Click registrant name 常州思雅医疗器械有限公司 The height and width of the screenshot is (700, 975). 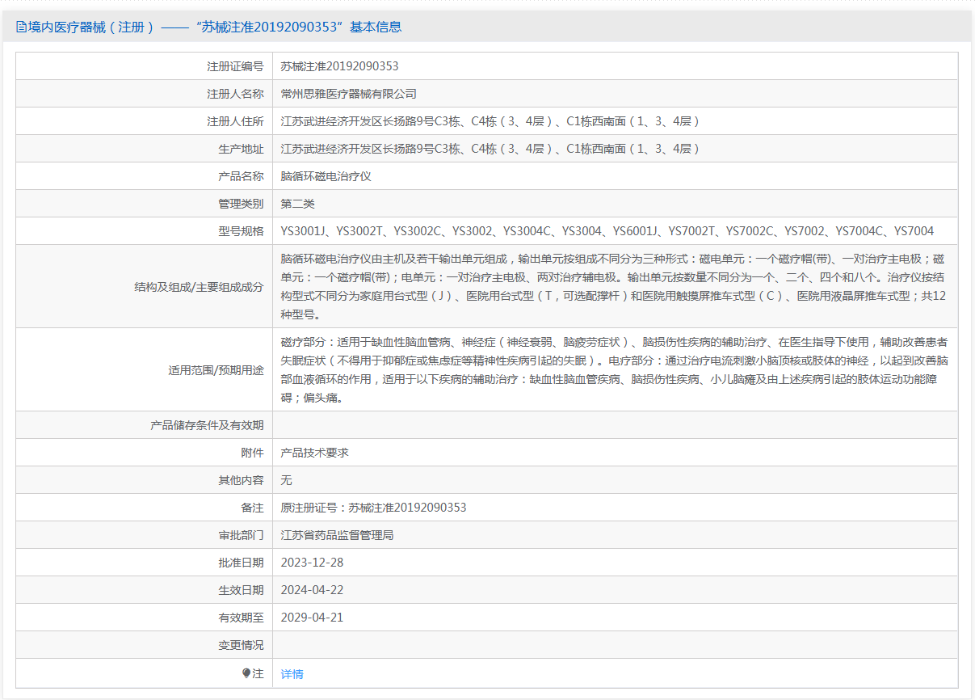tap(348, 94)
